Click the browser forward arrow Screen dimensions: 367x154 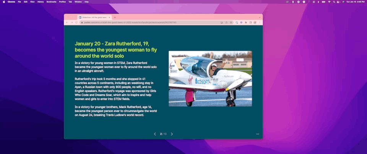(71, 22)
